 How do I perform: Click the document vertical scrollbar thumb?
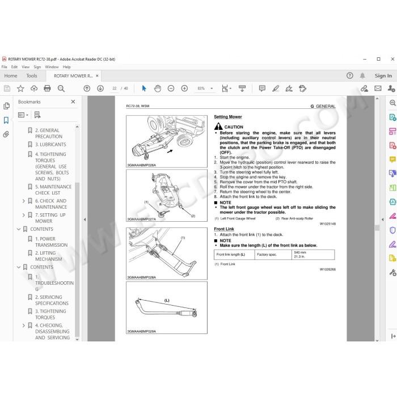coord(377,227)
